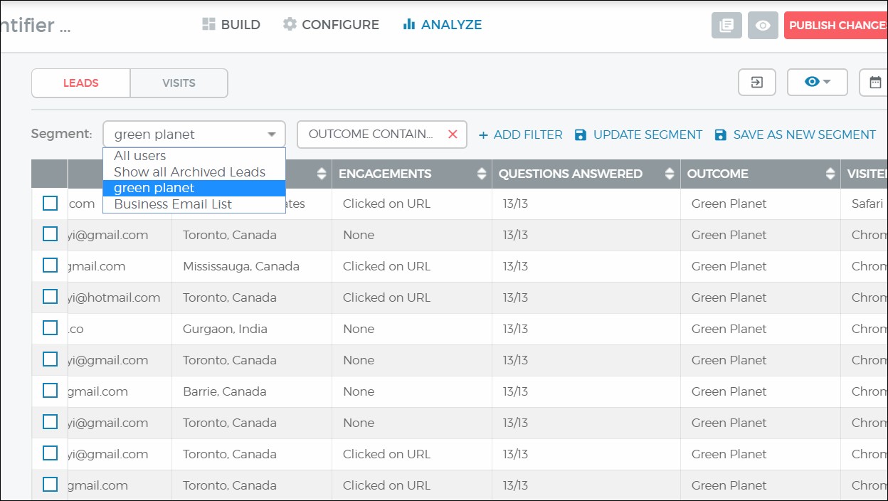Switch to the VISITS tab
The width and height of the screenshot is (888, 501).
[x=178, y=83]
